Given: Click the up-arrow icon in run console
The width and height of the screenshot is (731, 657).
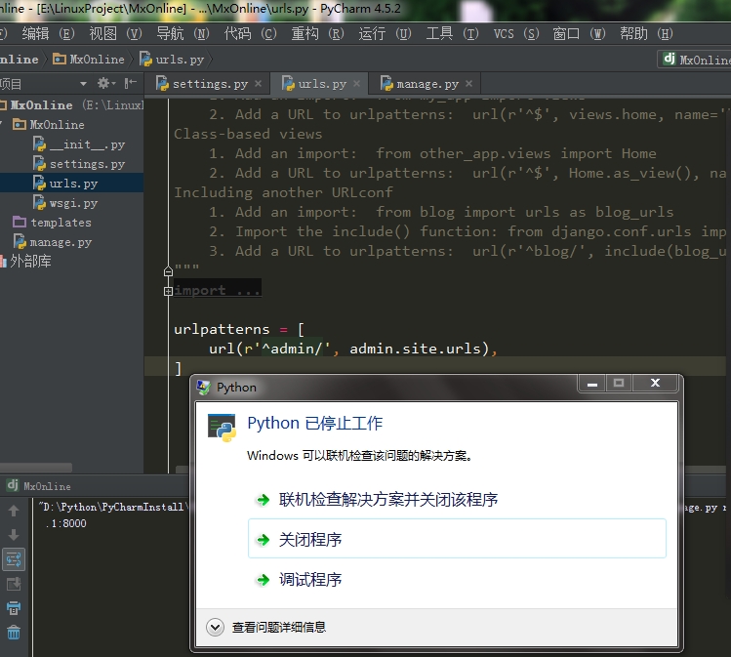Looking at the screenshot, I should click(x=14, y=511).
